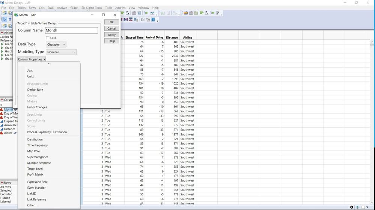Select Factor Changes property
The image size is (375, 210).
click(37, 107)
